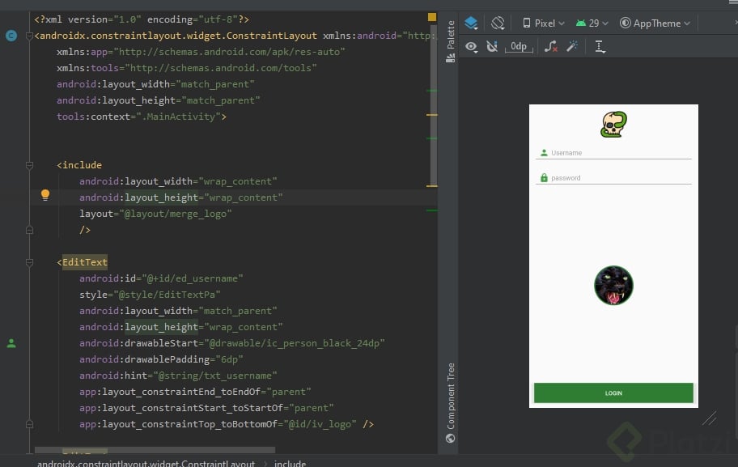Click the Infer Constraints magic wand
Image resolution: width=738 pixels, height=467 pixels.
(572, 47)
